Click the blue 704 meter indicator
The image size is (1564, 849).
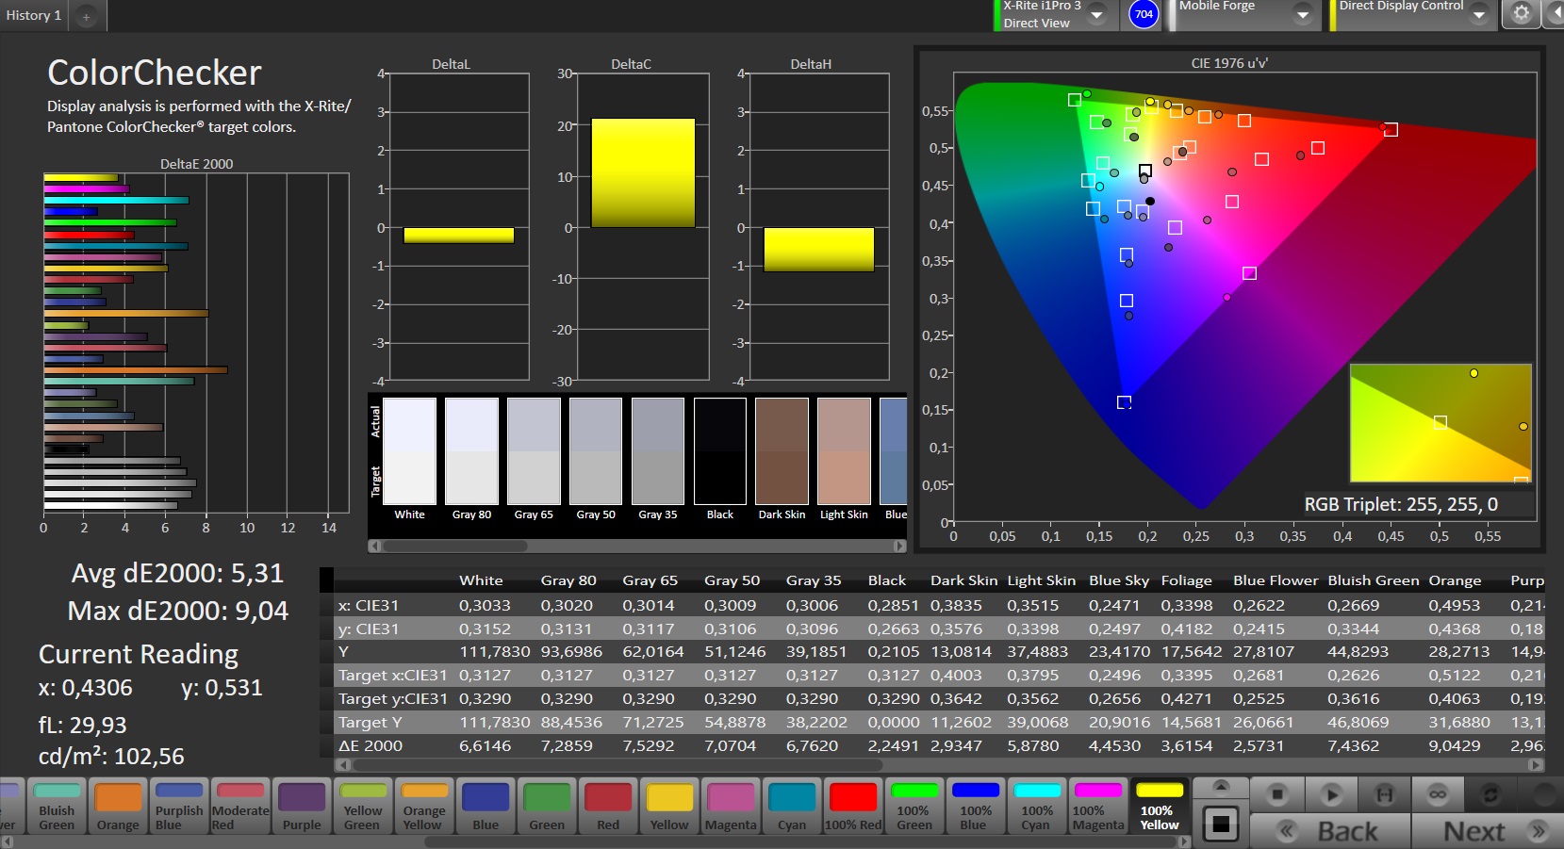click(1144, 14)
